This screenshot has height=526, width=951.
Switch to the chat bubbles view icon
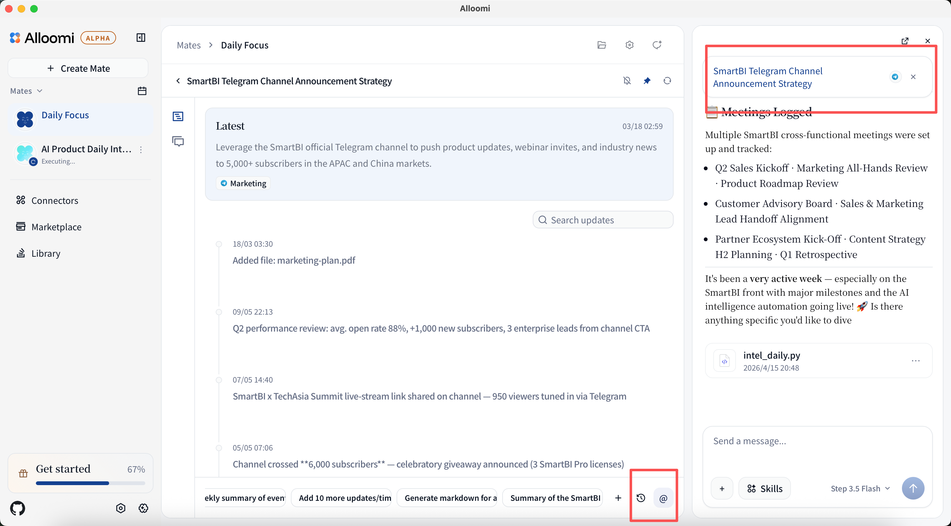(178, 141)
